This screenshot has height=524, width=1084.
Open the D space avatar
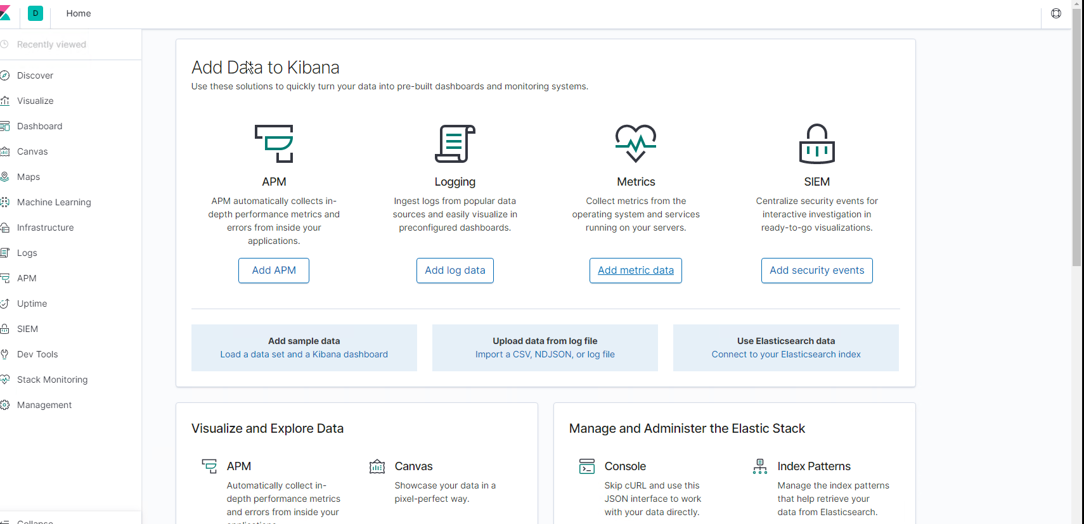[x=35, y=13]
